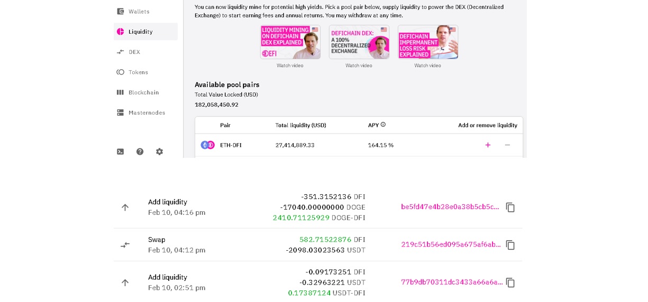Select Liquidity in the sidebar
The width and height of the screenshot is (648, 302).
145,32
